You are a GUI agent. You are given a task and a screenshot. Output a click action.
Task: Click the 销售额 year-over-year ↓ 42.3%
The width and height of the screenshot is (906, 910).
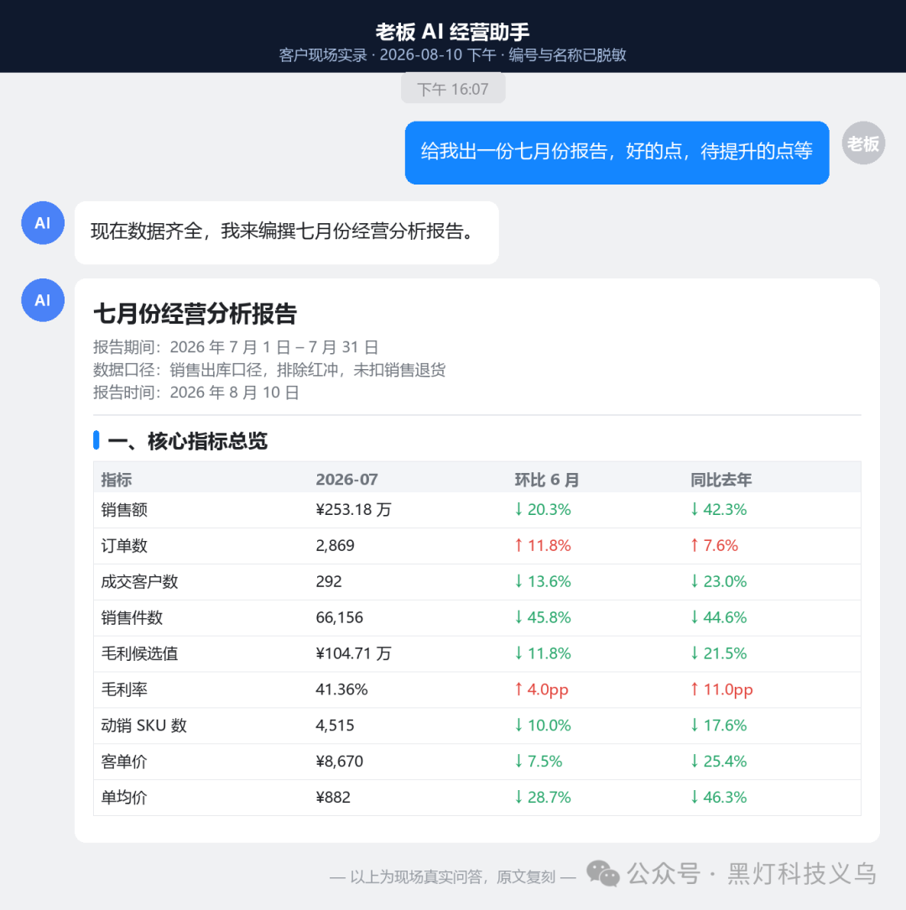coord(719,510)
